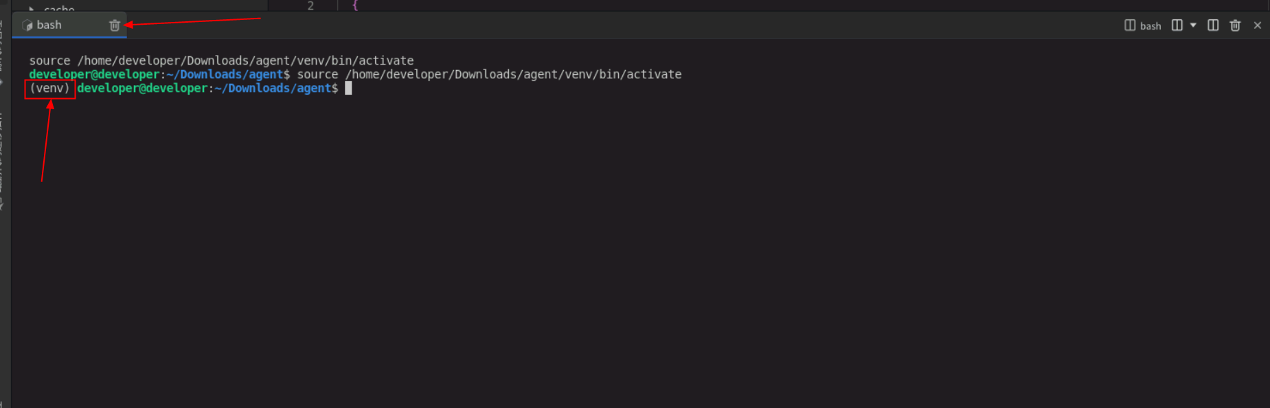Place the cursor at the terminal prompt
The image size is (1270, 408).
point(348,89)
